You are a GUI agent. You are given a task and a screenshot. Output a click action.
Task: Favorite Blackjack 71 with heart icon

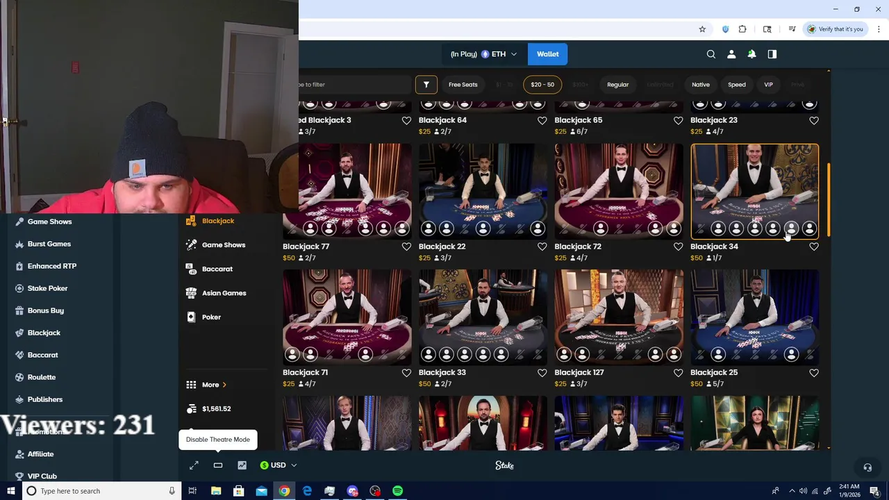[406, 373]
